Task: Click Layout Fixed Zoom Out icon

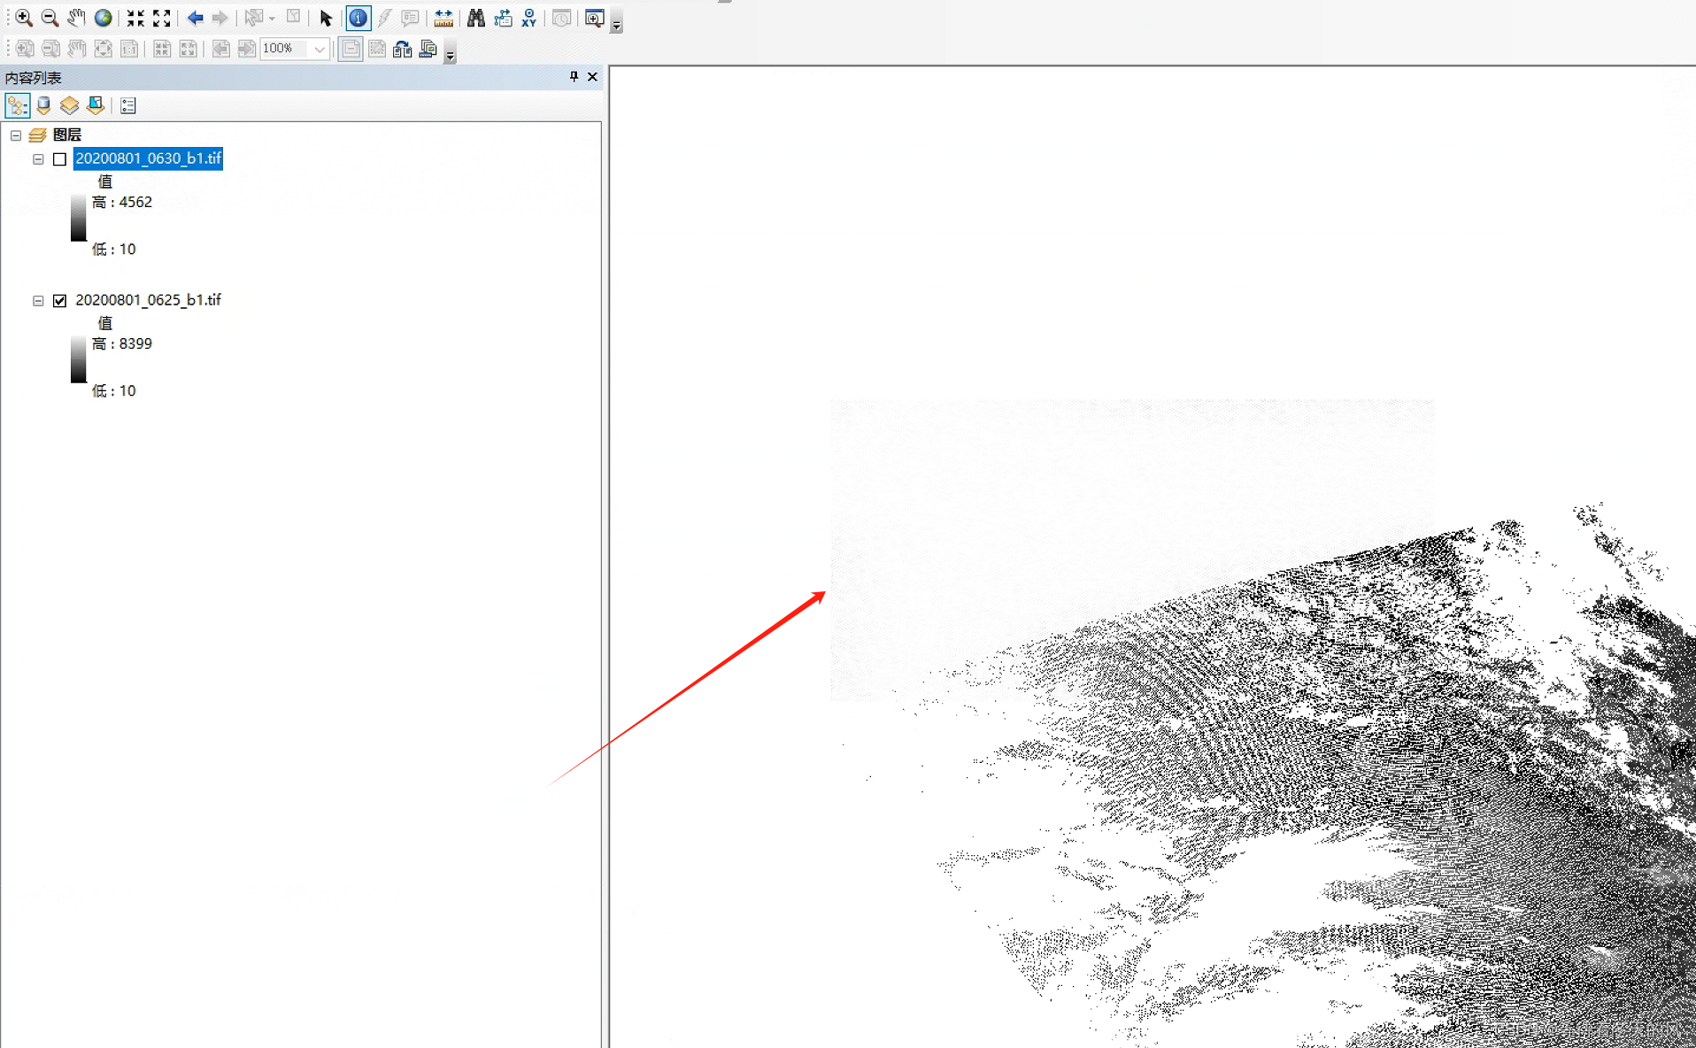Action: coord(188,49)
